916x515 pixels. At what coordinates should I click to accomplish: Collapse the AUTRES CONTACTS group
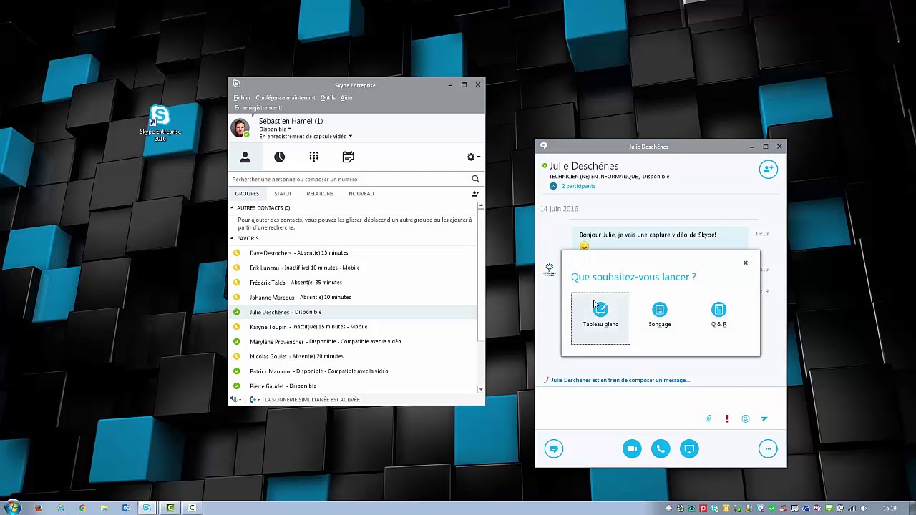click(x=232, y=207)
